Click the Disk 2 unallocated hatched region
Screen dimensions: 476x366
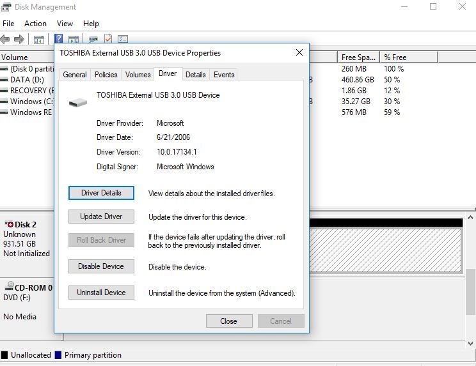385,250
